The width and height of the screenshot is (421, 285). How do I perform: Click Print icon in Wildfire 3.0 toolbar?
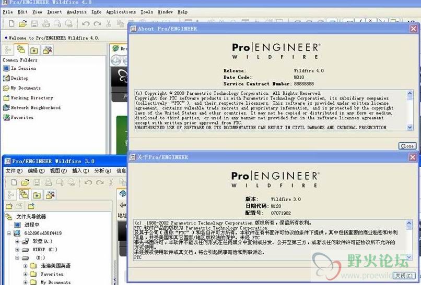49,182
